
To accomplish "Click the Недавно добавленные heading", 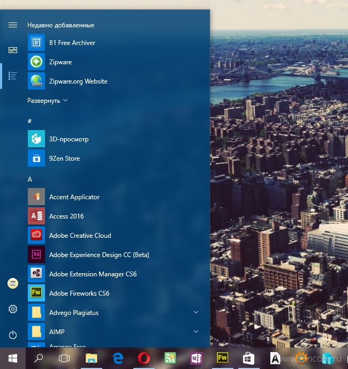I will pos(60,25).
